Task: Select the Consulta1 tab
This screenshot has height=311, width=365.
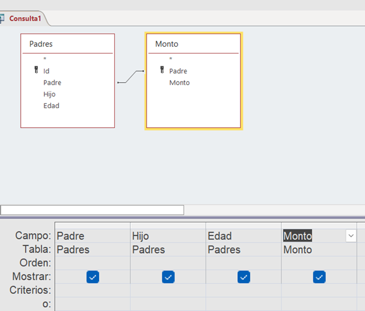Action: pyautogui.click(x=25, y=19)
